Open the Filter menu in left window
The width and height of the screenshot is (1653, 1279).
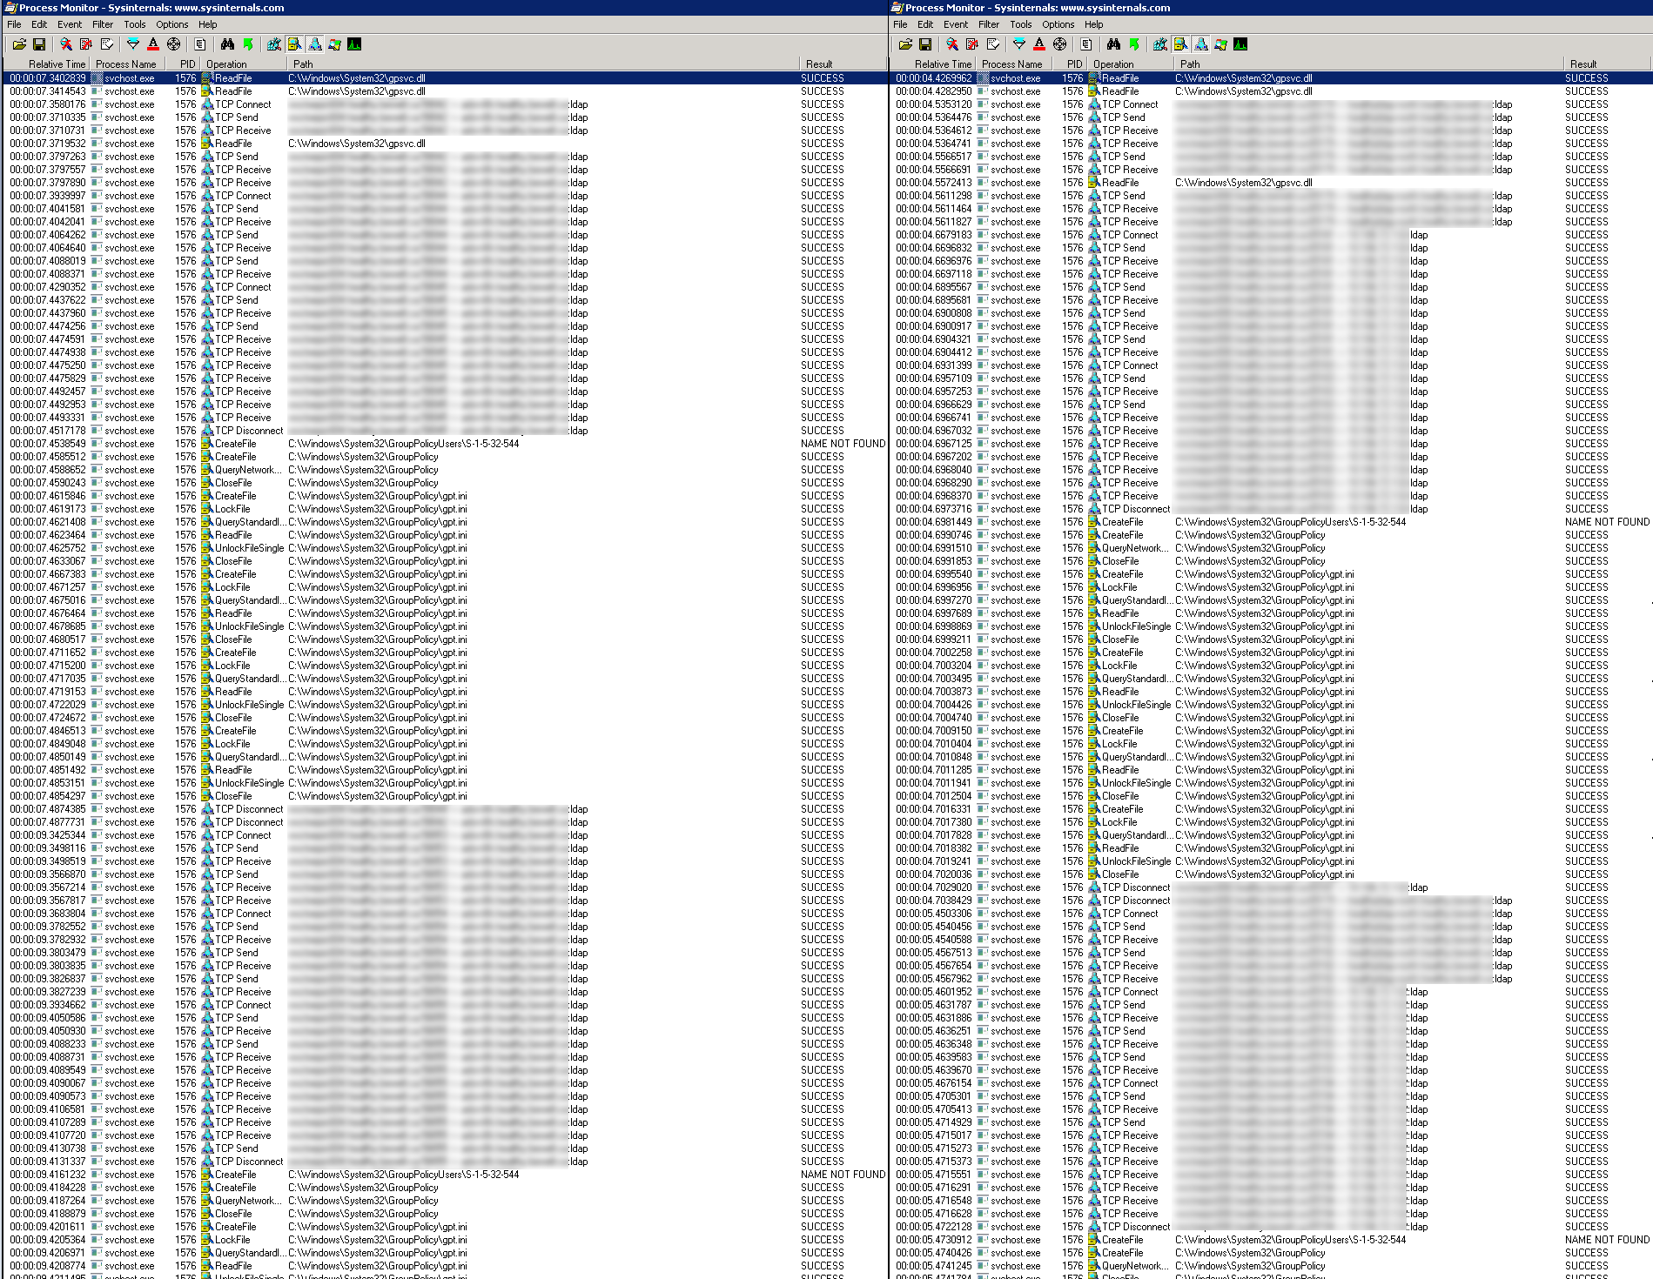[103, 24]
